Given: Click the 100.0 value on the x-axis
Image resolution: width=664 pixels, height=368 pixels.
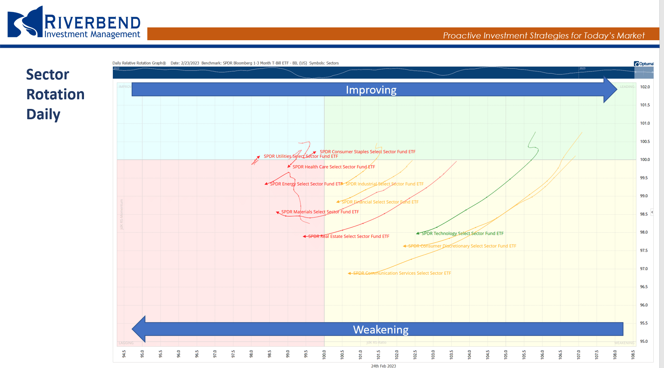Looking at the screenshot, I should click(324, 354).
